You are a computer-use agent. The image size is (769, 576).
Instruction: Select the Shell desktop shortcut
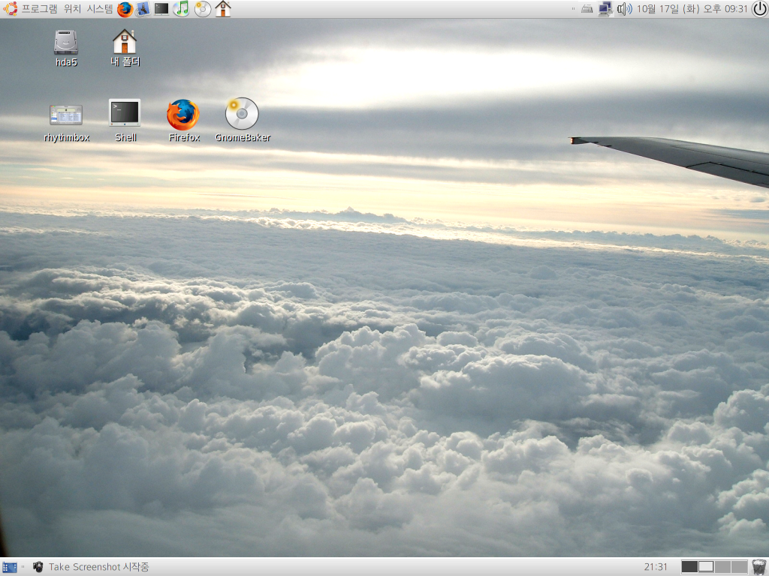(x=125, y=113)
